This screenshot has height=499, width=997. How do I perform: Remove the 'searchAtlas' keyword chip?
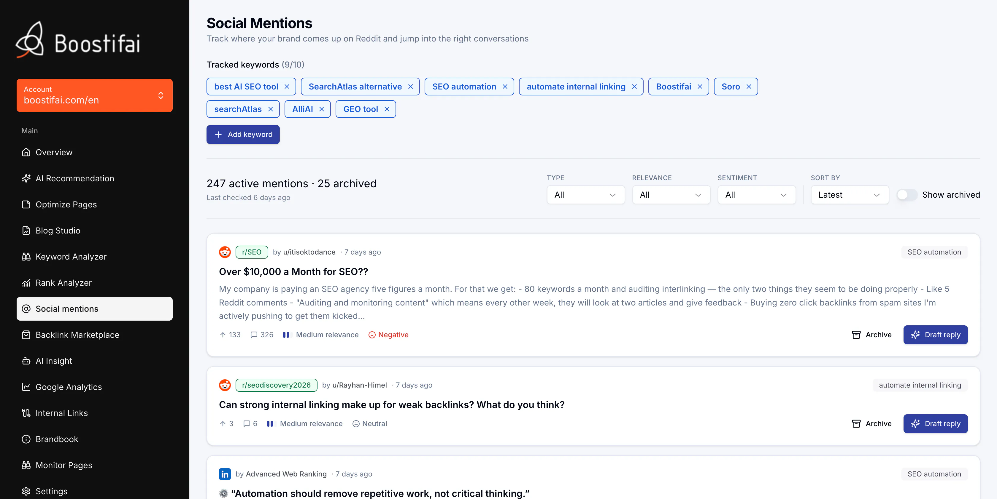[x=271, y=109]
